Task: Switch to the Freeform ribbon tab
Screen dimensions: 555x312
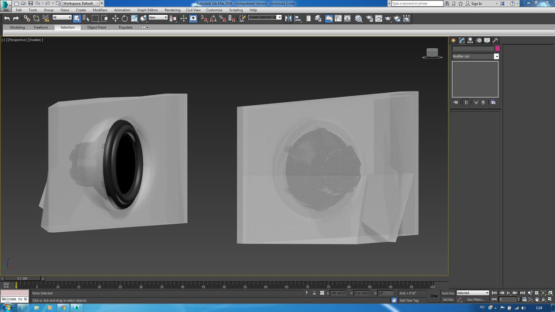Action: [x=41, y=27]
